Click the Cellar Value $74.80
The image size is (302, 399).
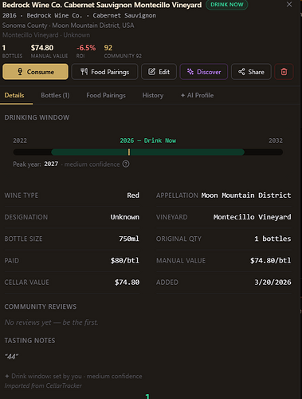tap(127, 282)
